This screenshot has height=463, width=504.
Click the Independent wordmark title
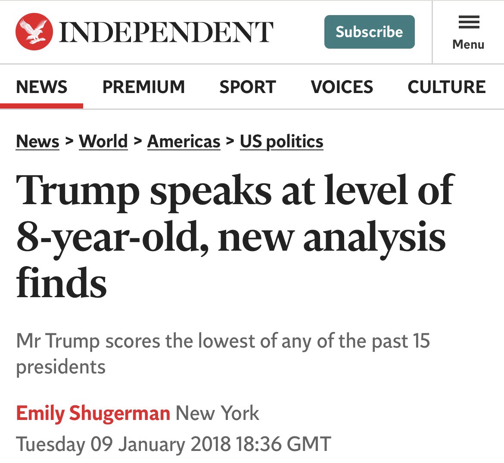point(166,32)
